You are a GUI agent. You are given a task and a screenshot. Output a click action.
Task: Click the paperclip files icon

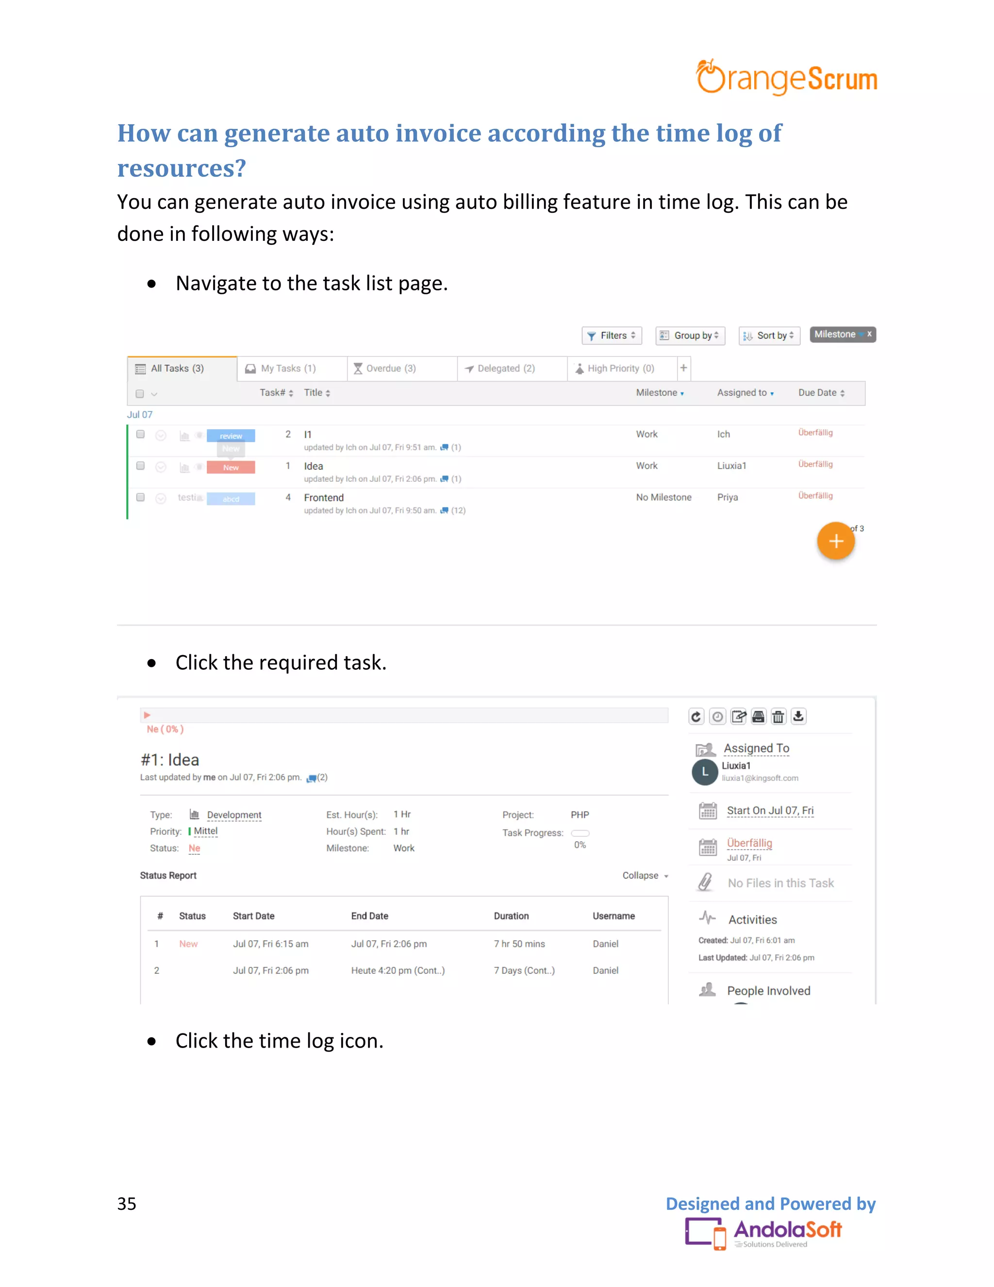click(705, 882)
